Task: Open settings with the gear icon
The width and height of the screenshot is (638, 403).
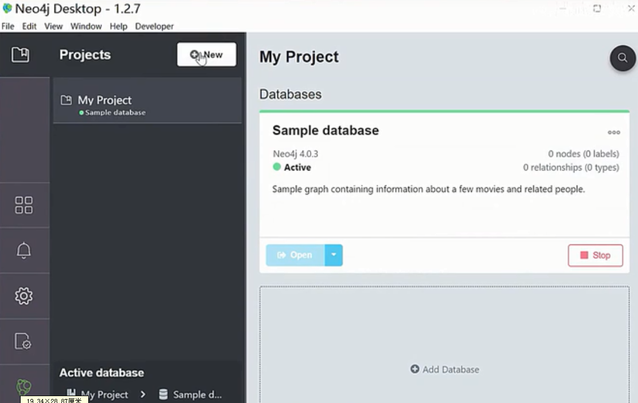Action: (x=24, y=296)
